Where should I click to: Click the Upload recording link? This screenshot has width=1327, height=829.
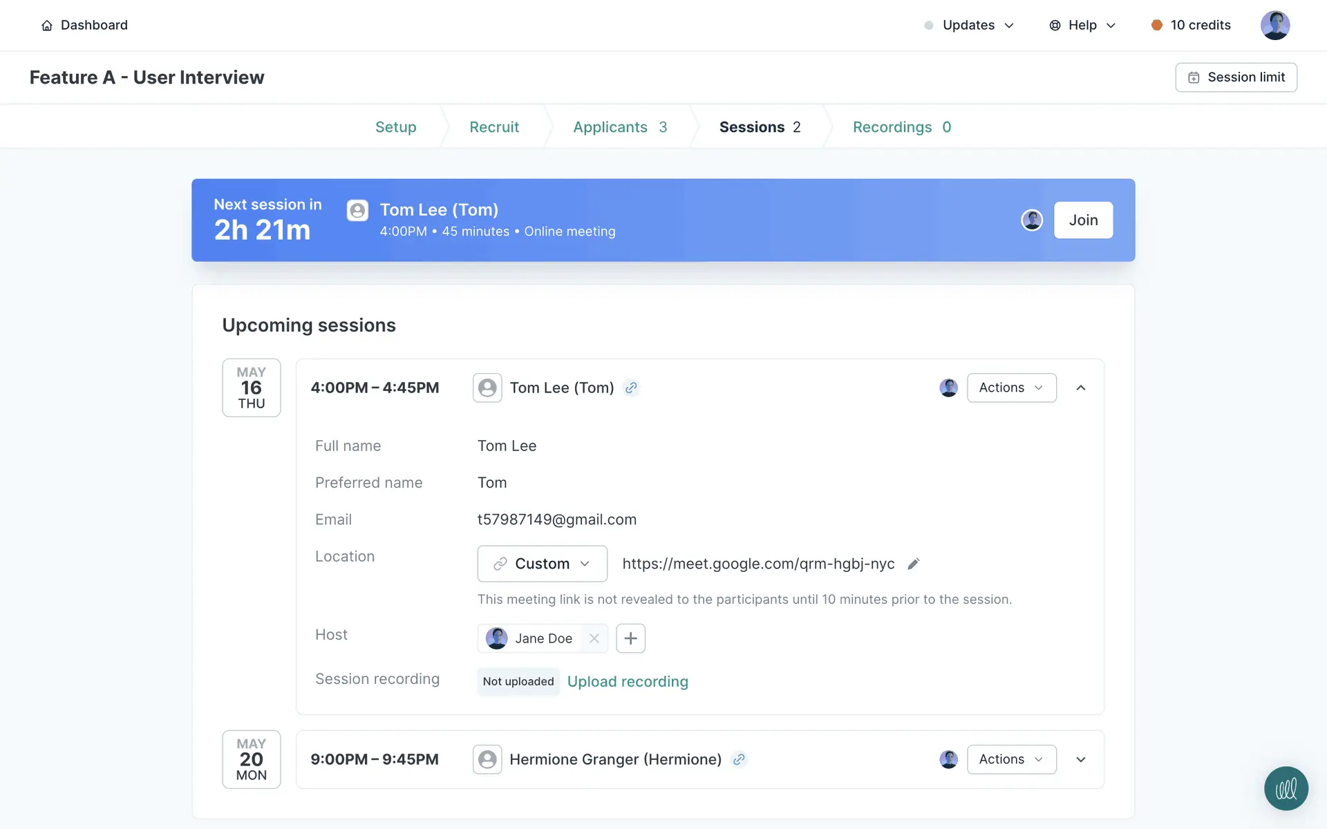[x=628, y=682]
